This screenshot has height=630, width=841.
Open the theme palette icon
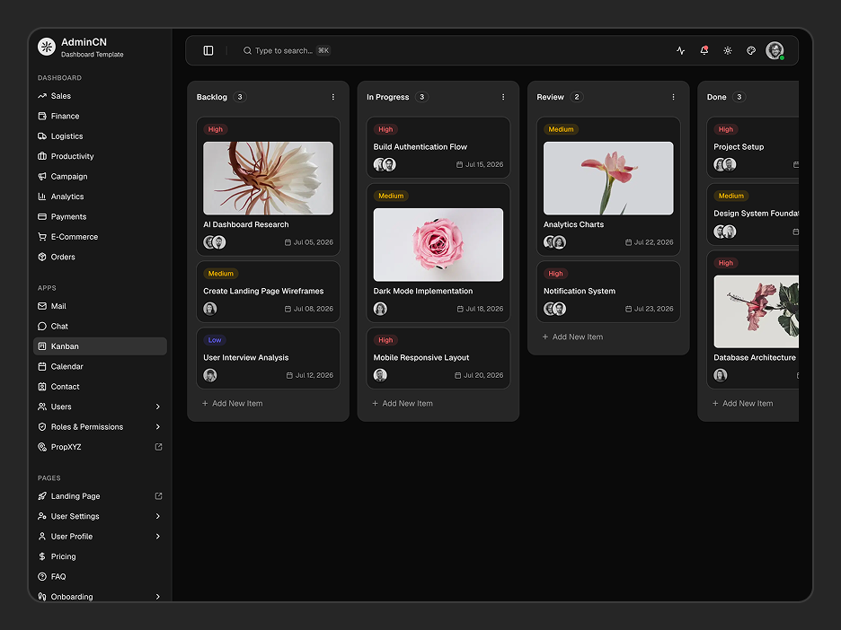pos(751,50)
